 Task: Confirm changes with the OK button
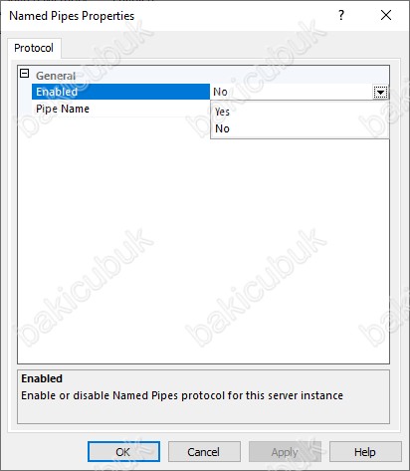click(x=123, y=452)
